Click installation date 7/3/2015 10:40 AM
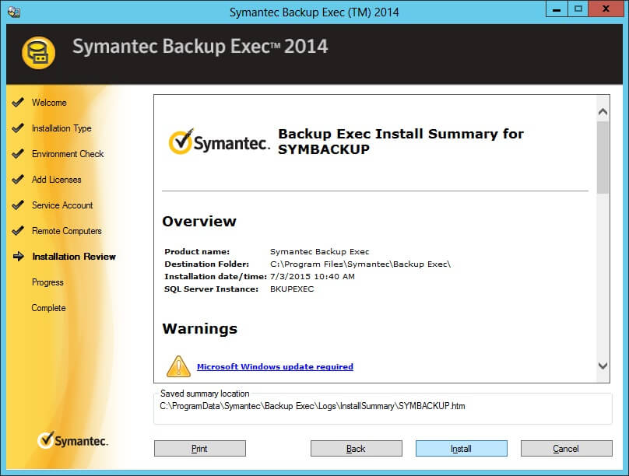 [x=312, y=276]
